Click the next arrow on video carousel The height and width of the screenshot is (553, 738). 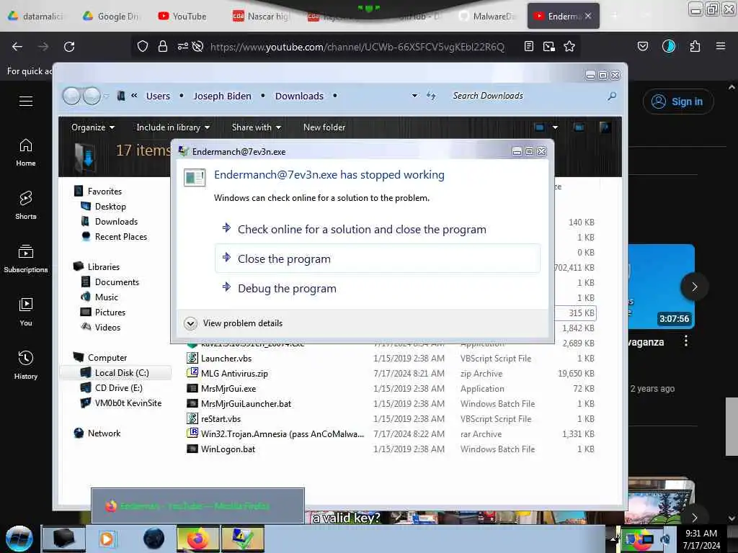694,287
